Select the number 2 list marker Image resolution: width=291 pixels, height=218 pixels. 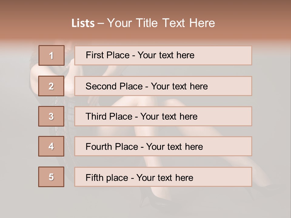click(x=51, y=86)
